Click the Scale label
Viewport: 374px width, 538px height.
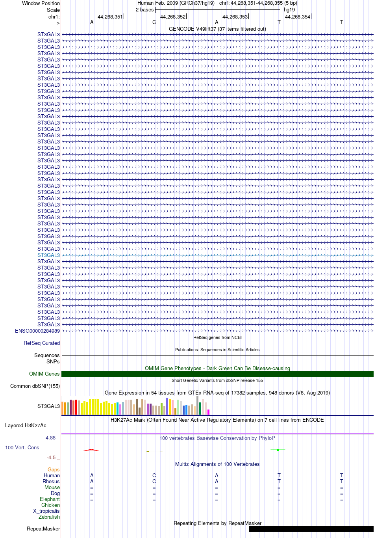(x=53, y=10)
